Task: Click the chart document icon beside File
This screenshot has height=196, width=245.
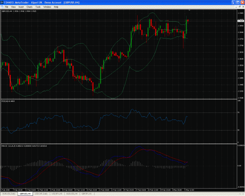Action: pos(2,7)
